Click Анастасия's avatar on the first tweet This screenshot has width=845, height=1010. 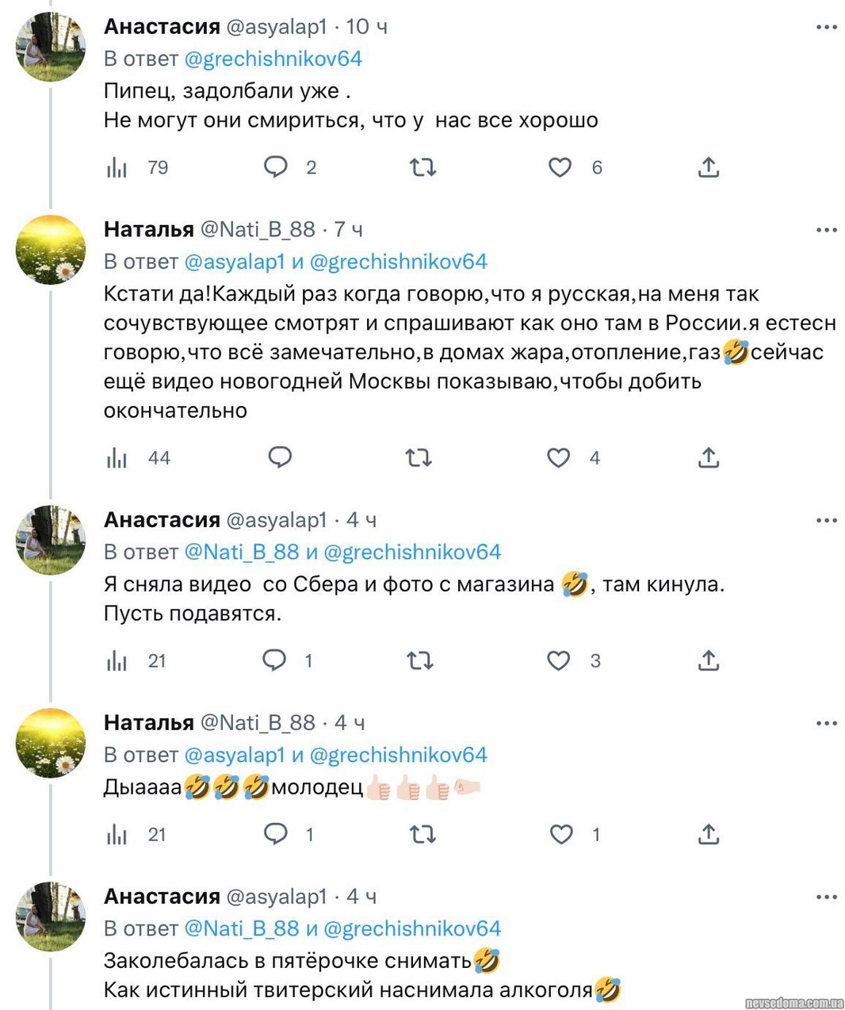click(x=51, y=47)
